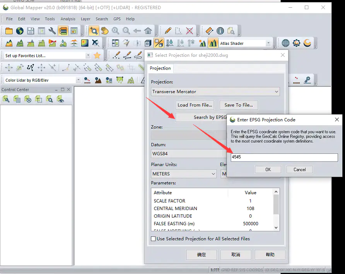Click the back arrow previous view icon

[137, 31]
